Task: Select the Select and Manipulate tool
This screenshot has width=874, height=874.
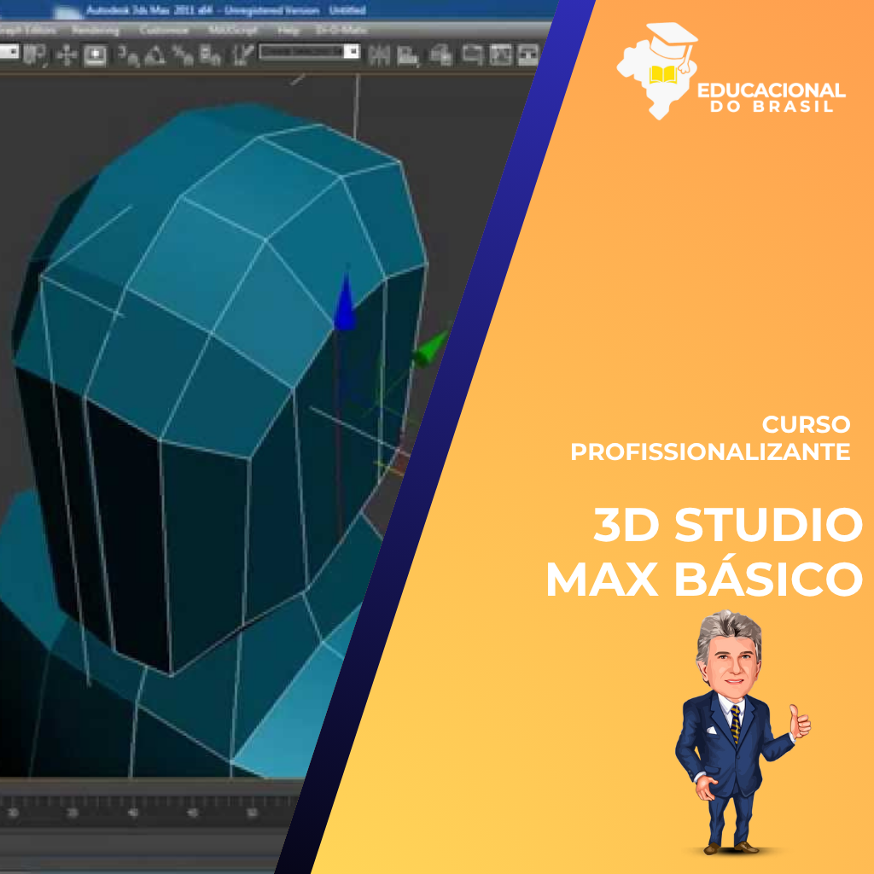Action: [x=66, y=55]
